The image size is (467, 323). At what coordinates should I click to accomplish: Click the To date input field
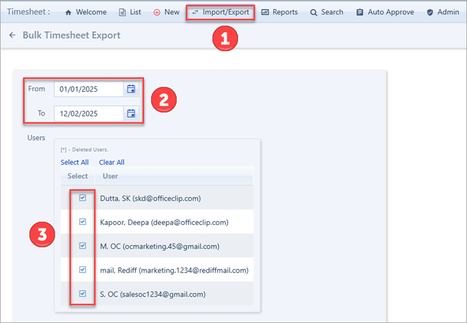pos(89,113)
